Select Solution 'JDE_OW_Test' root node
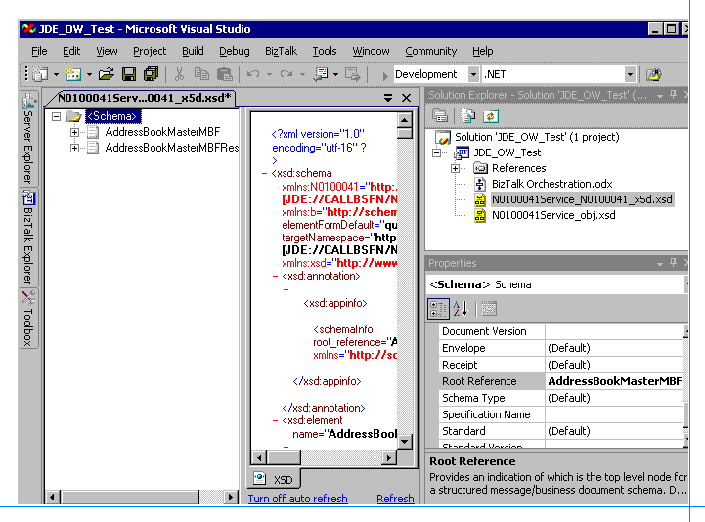 pyautogui.click(x=537, y=137)
